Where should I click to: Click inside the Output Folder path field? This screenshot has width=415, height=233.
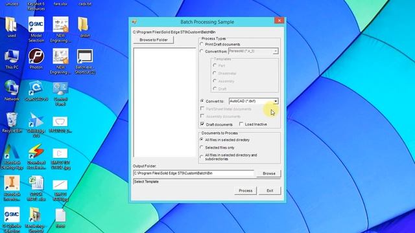click(193, 173)
